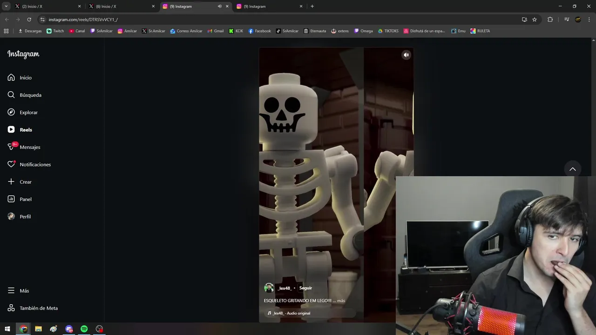Open the media control button in toolbar
Image resolution: width=596 pixels, height=335 pixels.
pyautogui.click(x=567, y=20)
